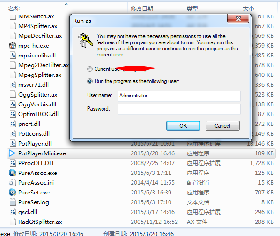Click the 名称 column header
The height and width of the screenshot is (236, 280).
(x=14, y=8)
